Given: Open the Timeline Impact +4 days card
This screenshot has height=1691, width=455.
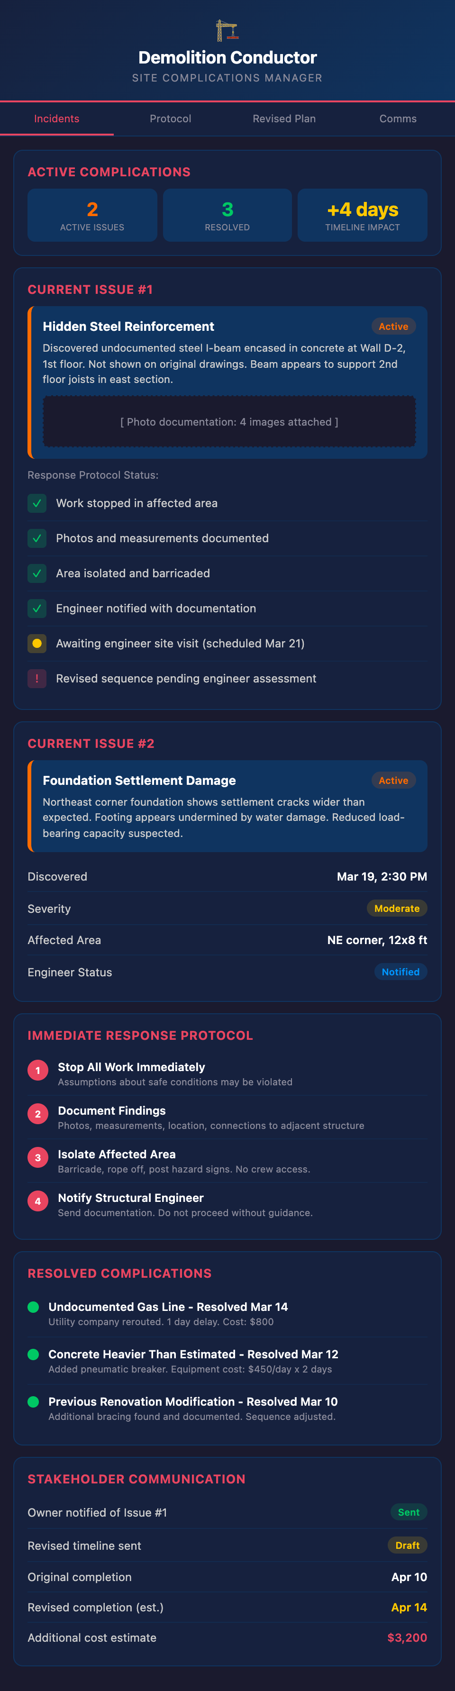Looking at the screenshot, I should 363,215.
